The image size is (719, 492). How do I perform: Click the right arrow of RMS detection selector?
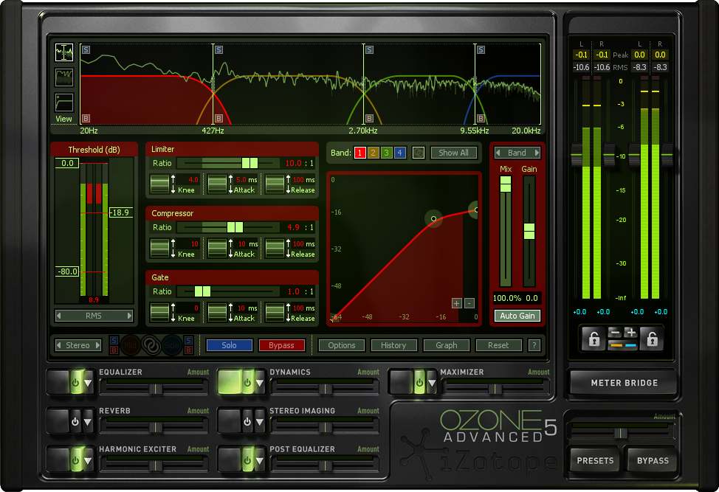click(x=130, y=316)
